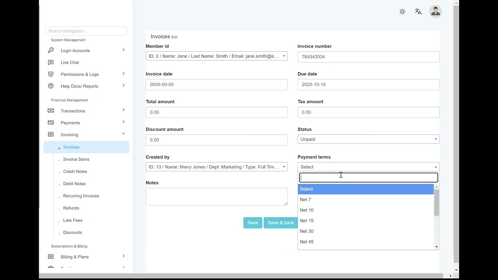
Task: Click the Help Docs/Reports question icon
Action: [51, 86]
